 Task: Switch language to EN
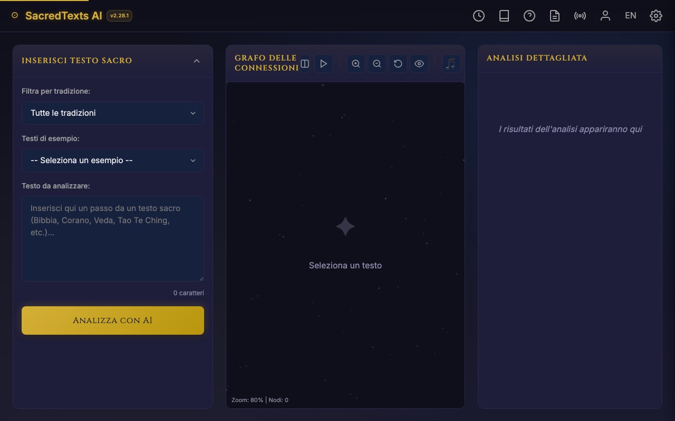[x=631, y=16]
